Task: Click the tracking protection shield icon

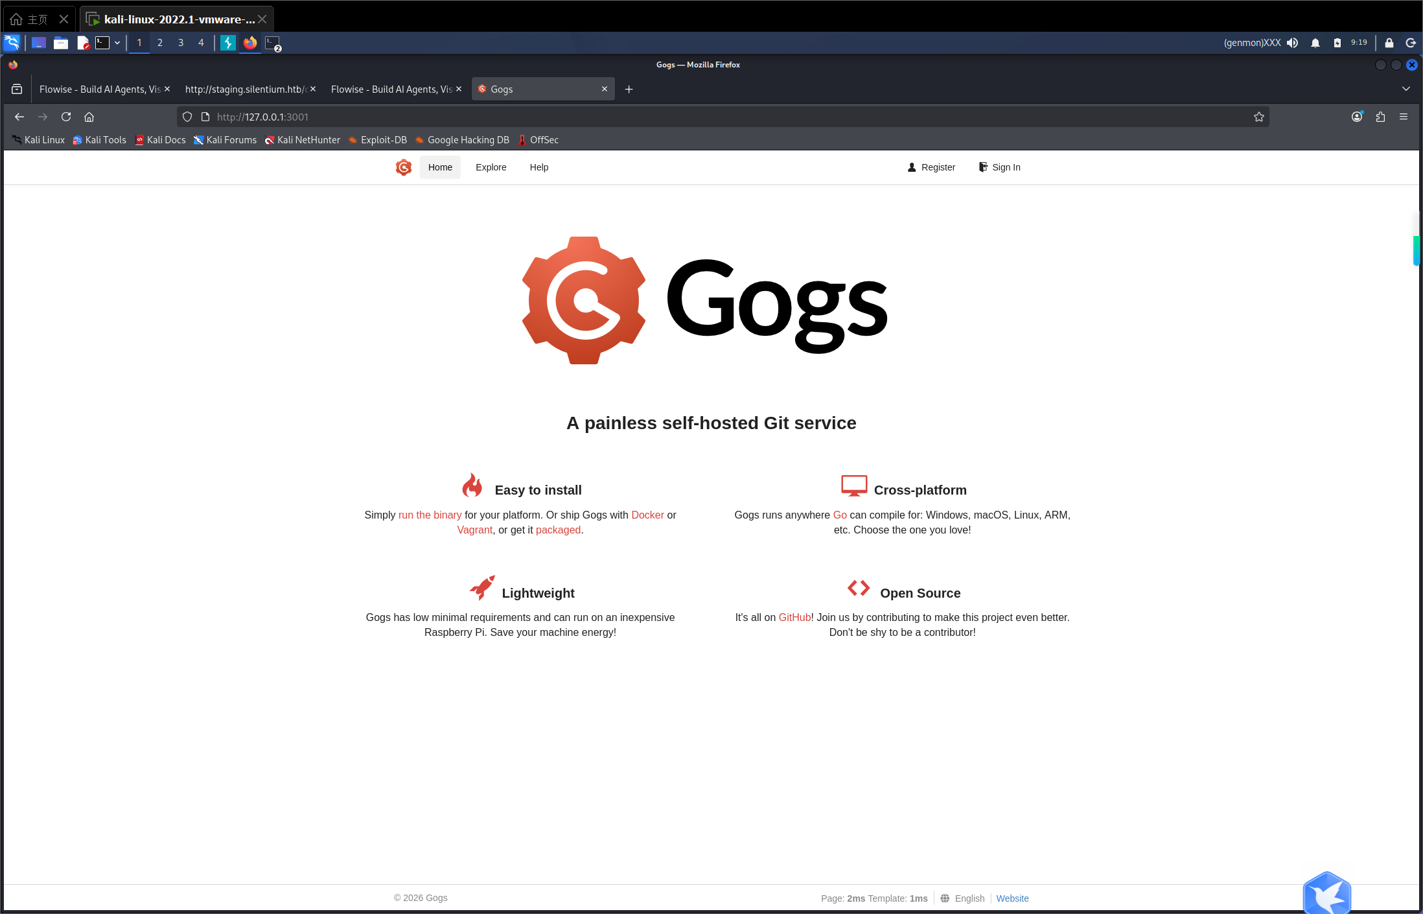Action: [x=187, y=117]
